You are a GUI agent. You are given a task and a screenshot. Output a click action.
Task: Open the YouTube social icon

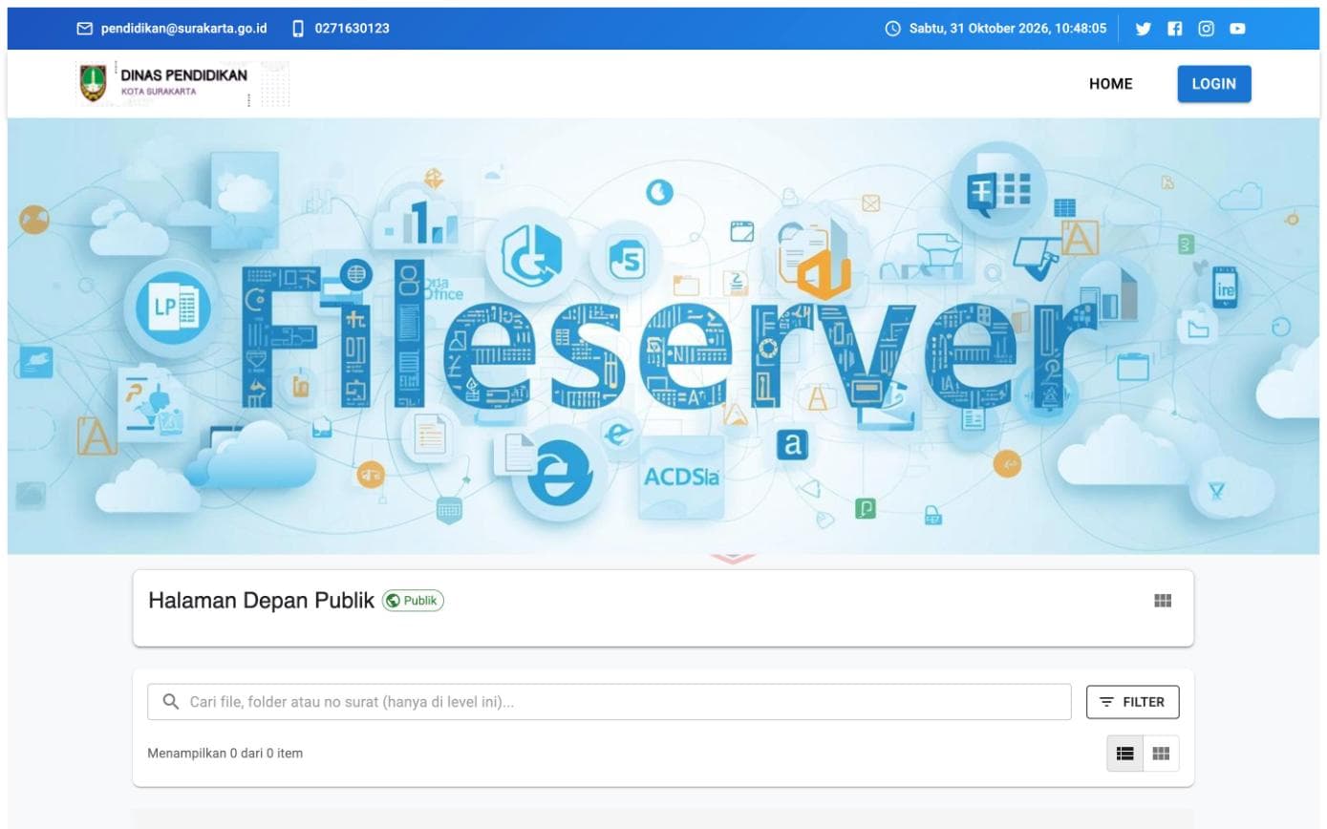1237,29
